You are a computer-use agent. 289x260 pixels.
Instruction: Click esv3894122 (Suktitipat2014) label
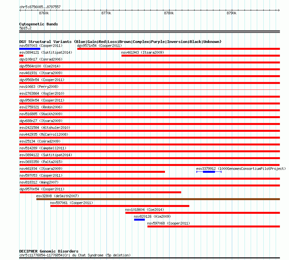(x=46, y=155)
